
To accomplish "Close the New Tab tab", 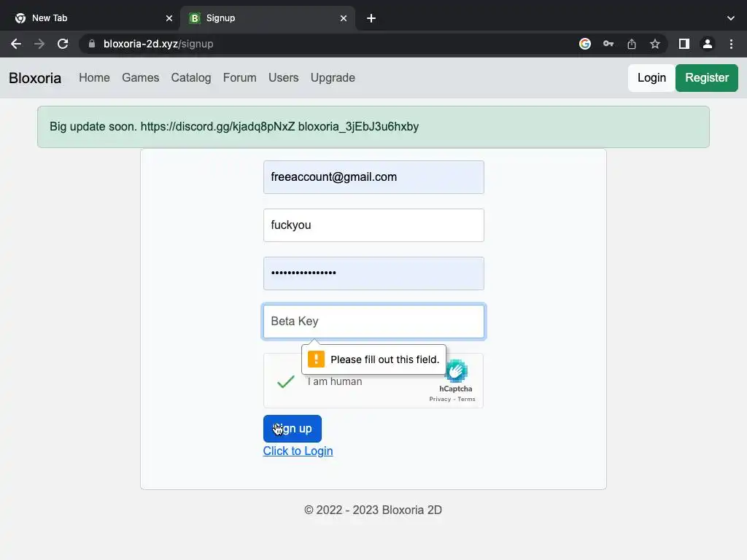I will tap(169, 18).
